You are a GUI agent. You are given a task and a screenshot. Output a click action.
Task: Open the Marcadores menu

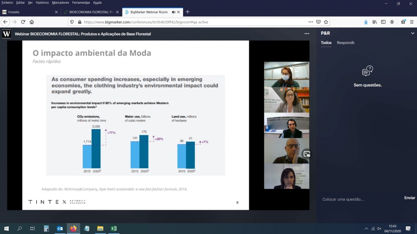click(x=60, y=2)
